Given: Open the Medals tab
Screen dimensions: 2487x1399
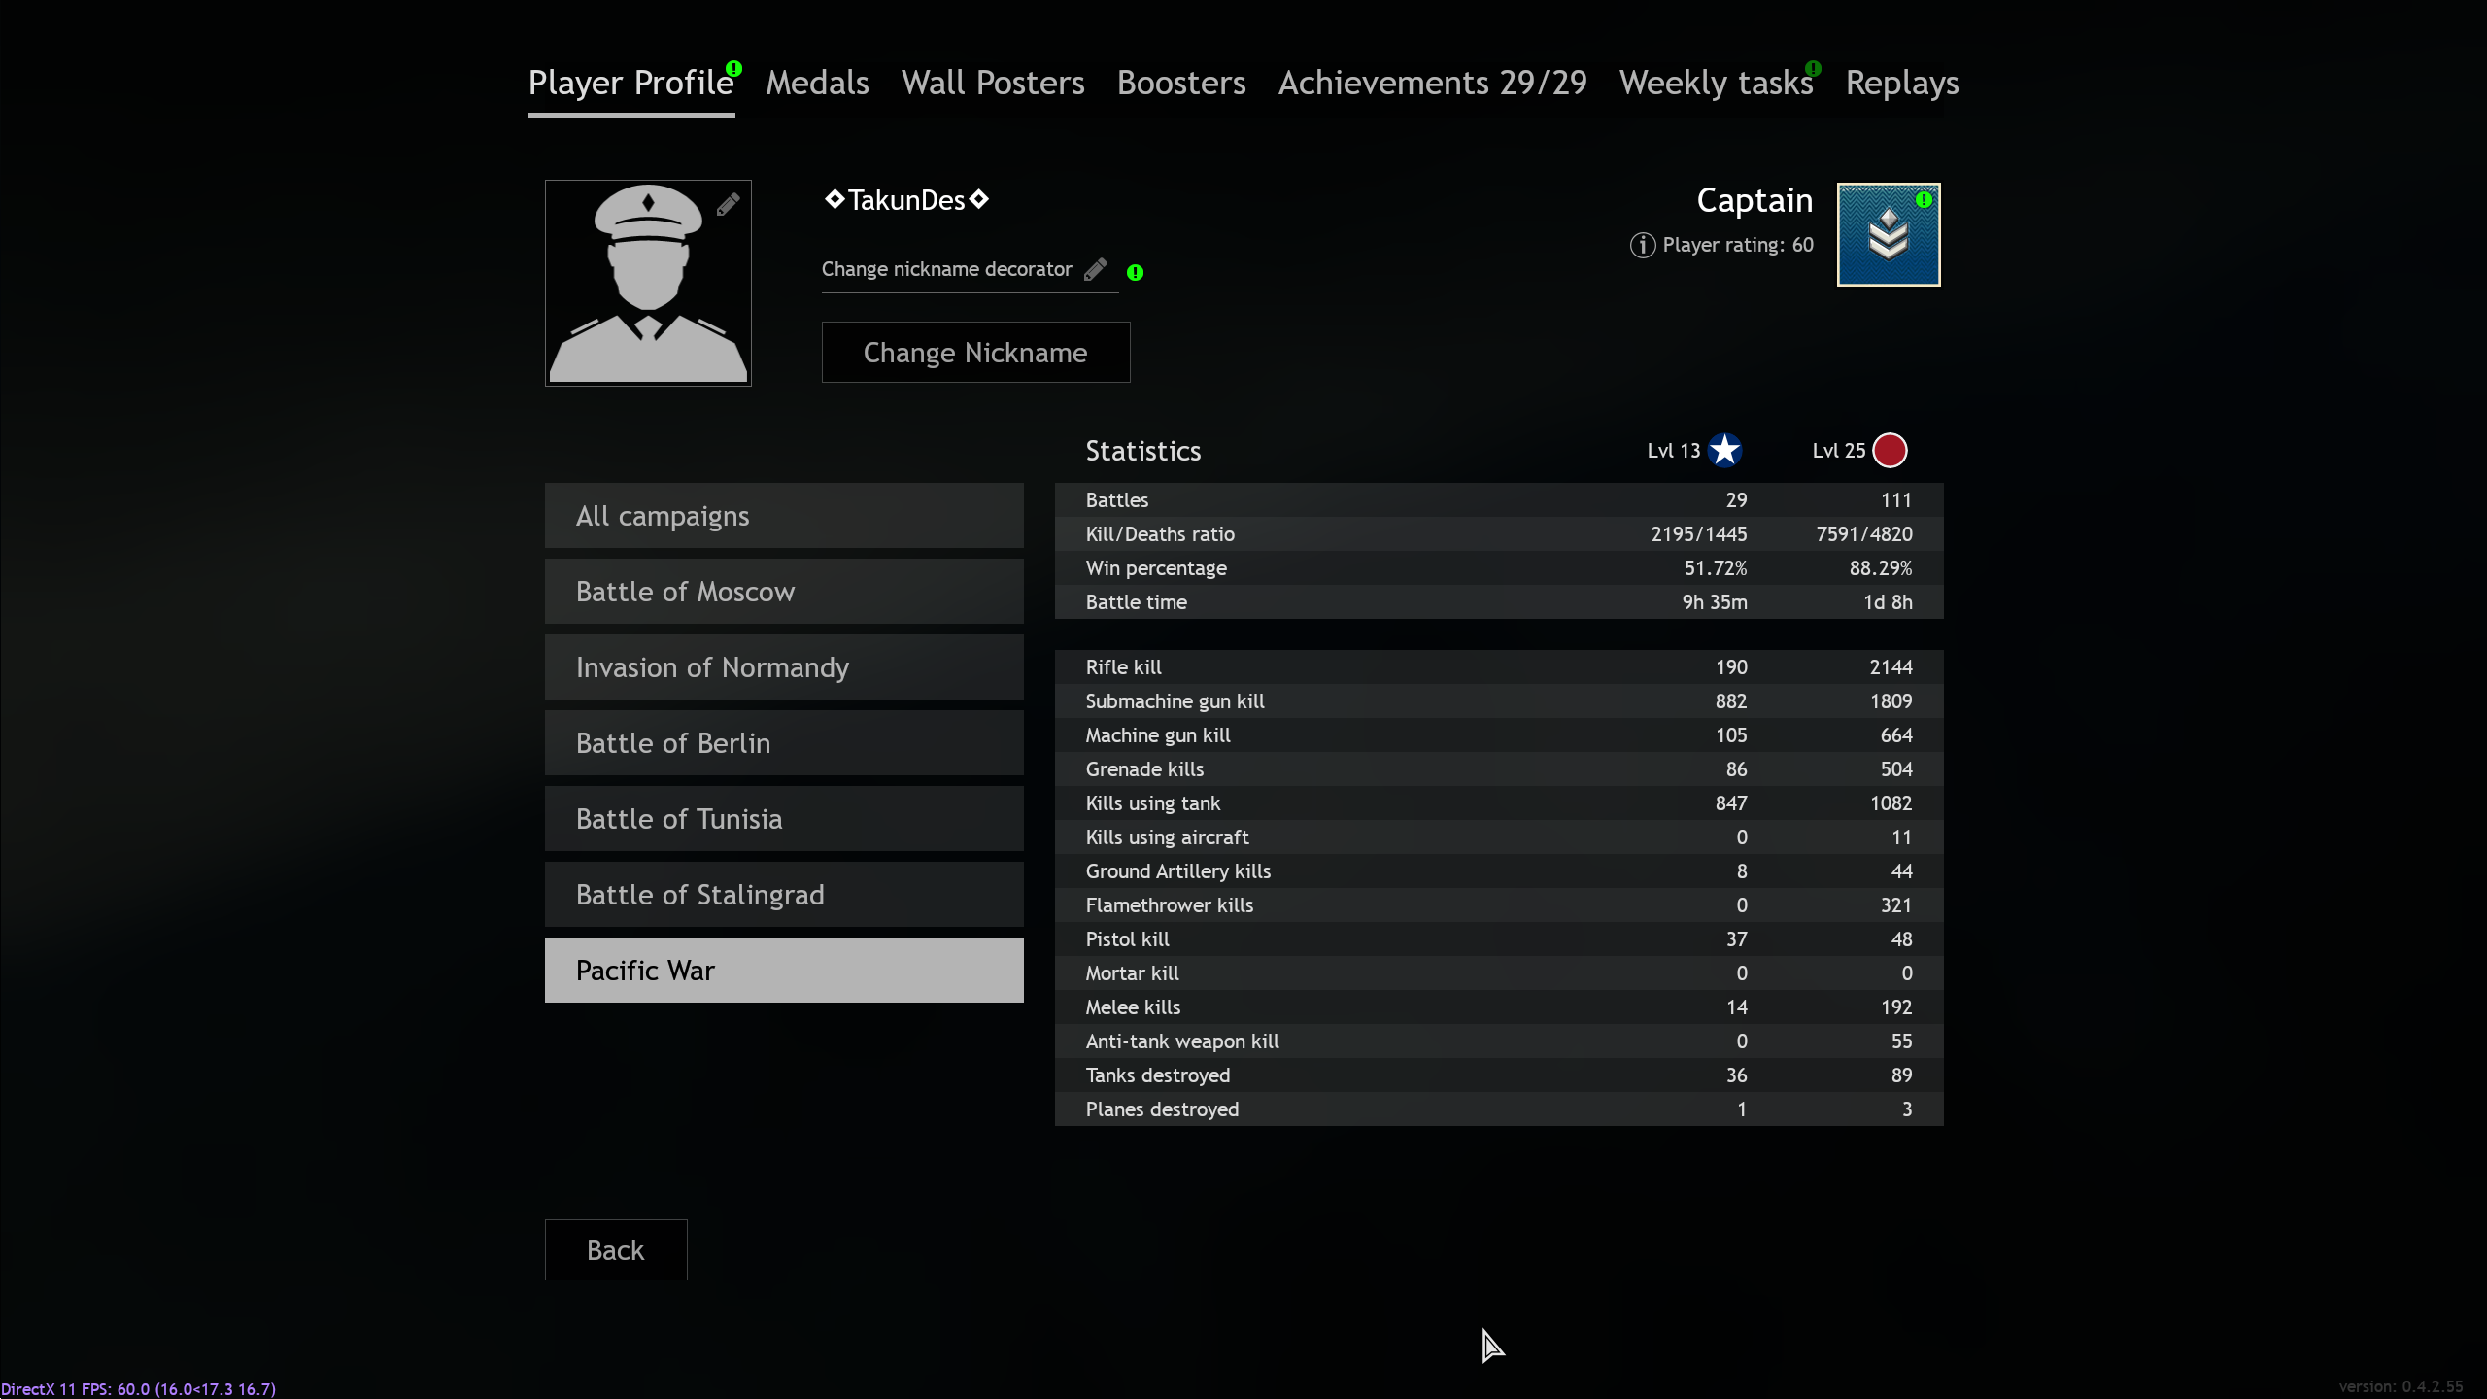Looking at the screenshot, I should 817,84.
